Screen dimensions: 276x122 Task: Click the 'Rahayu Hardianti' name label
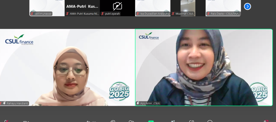pyautogui.click(x=17, y=103)
